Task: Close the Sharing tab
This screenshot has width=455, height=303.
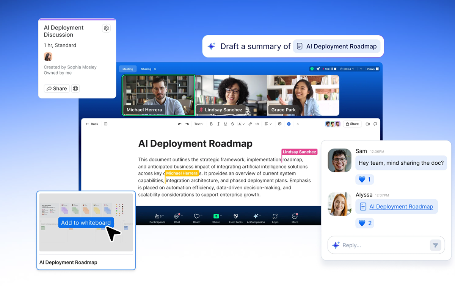Action: point(155,69)
